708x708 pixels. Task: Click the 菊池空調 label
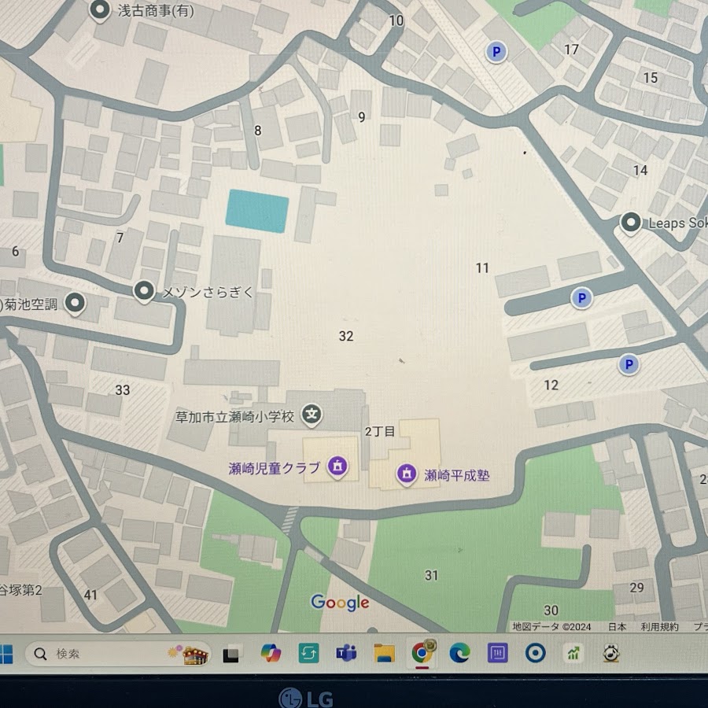(28, 304)
